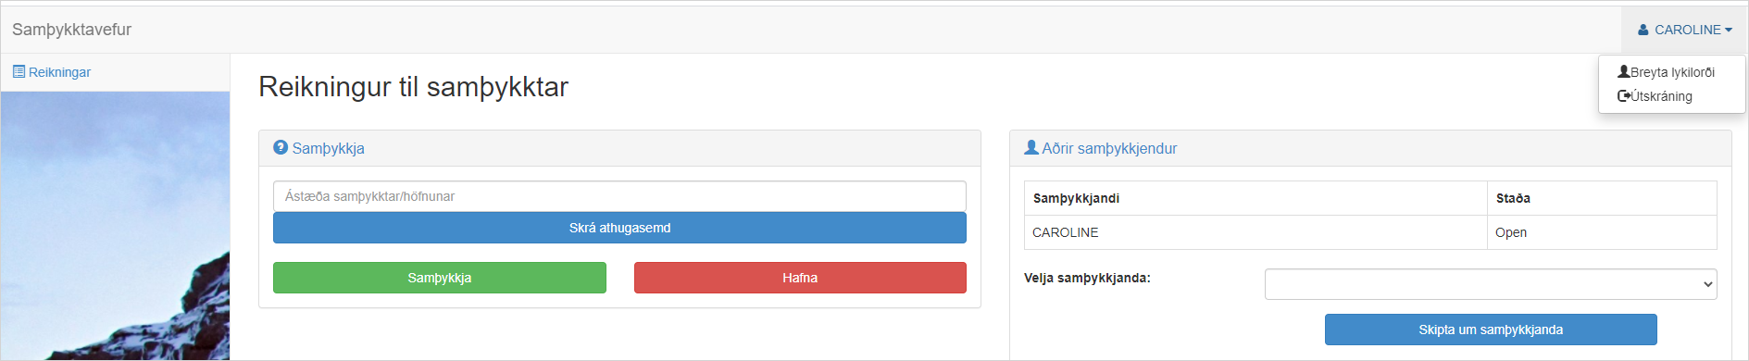Click the sign-out icon beside Útskráning
This screenshot has width=1749, height=361.
[x=1624, y=95]
